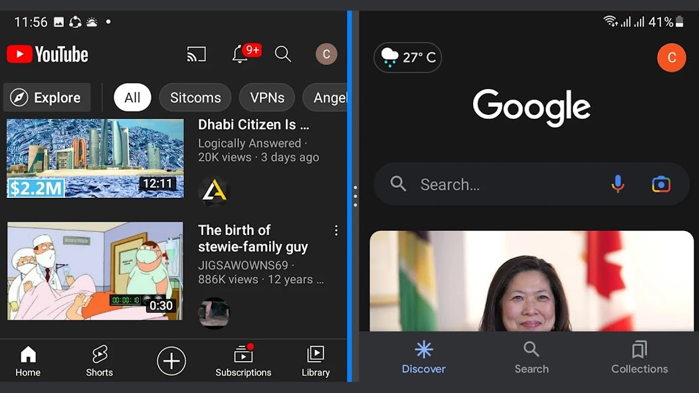This screenshot has height=393, width=699.
Task: Open YouTube notifications bell
Action: click(x=240, y=54)
